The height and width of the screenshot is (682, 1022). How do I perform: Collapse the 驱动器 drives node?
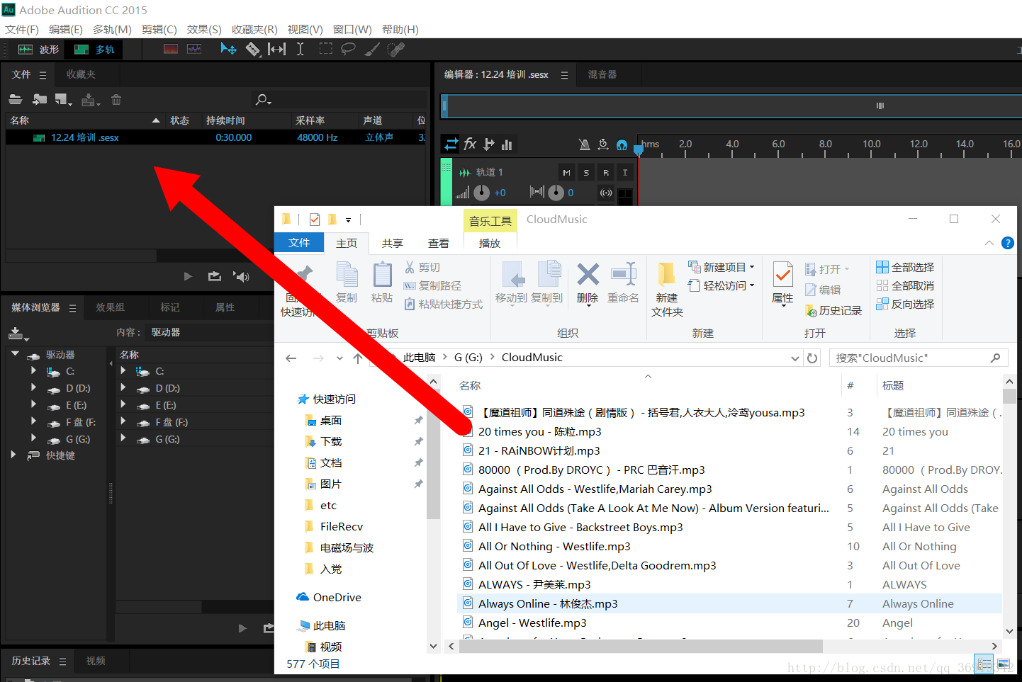pyautogui.click(x=15, y=353)
